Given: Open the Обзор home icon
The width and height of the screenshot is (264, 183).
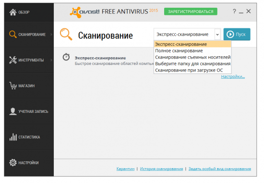Looking at the screenshot, I should pyautogui.click(x=13, y=12).
